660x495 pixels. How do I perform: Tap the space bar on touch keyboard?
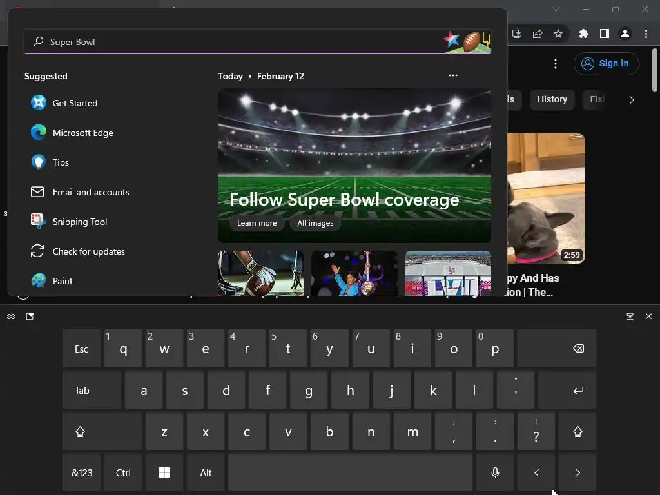pyautogui.click(x=350, y=472)
